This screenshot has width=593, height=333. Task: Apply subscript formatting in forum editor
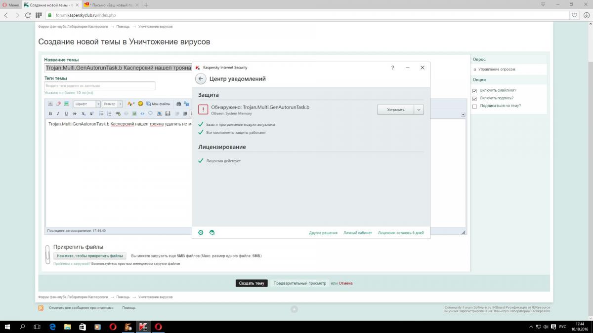pos(84,113)
